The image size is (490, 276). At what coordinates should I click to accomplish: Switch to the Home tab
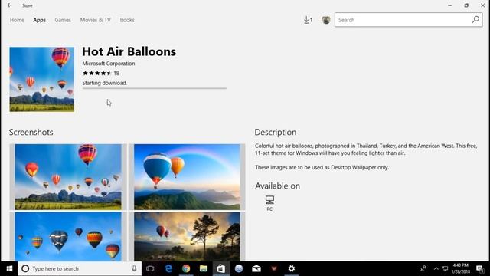(x=17, y=20)
